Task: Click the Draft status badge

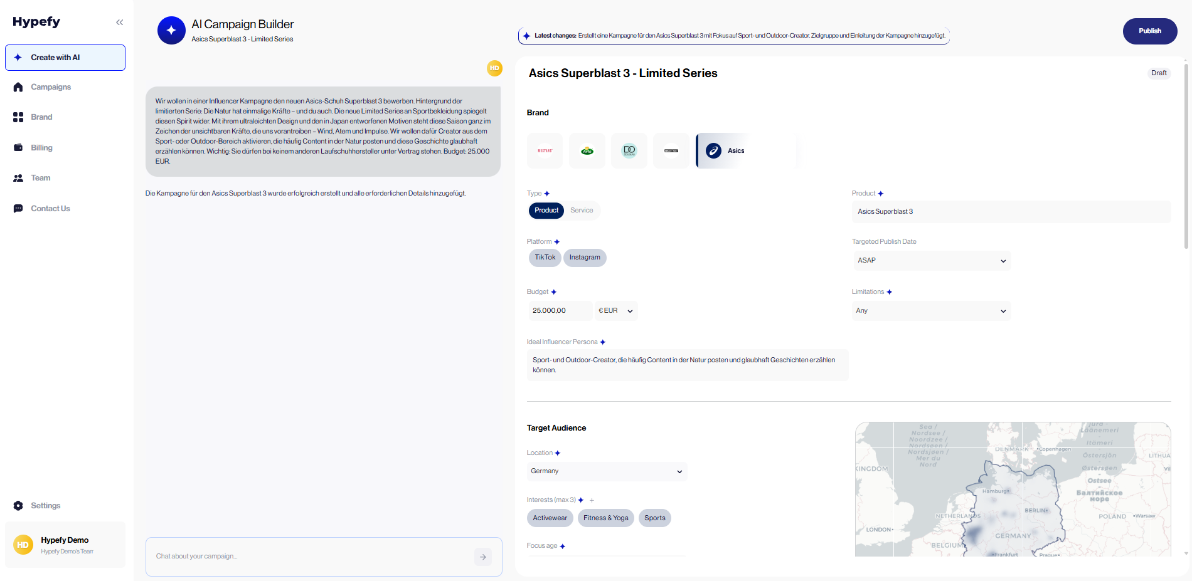Action: (x=1159, y=73)
